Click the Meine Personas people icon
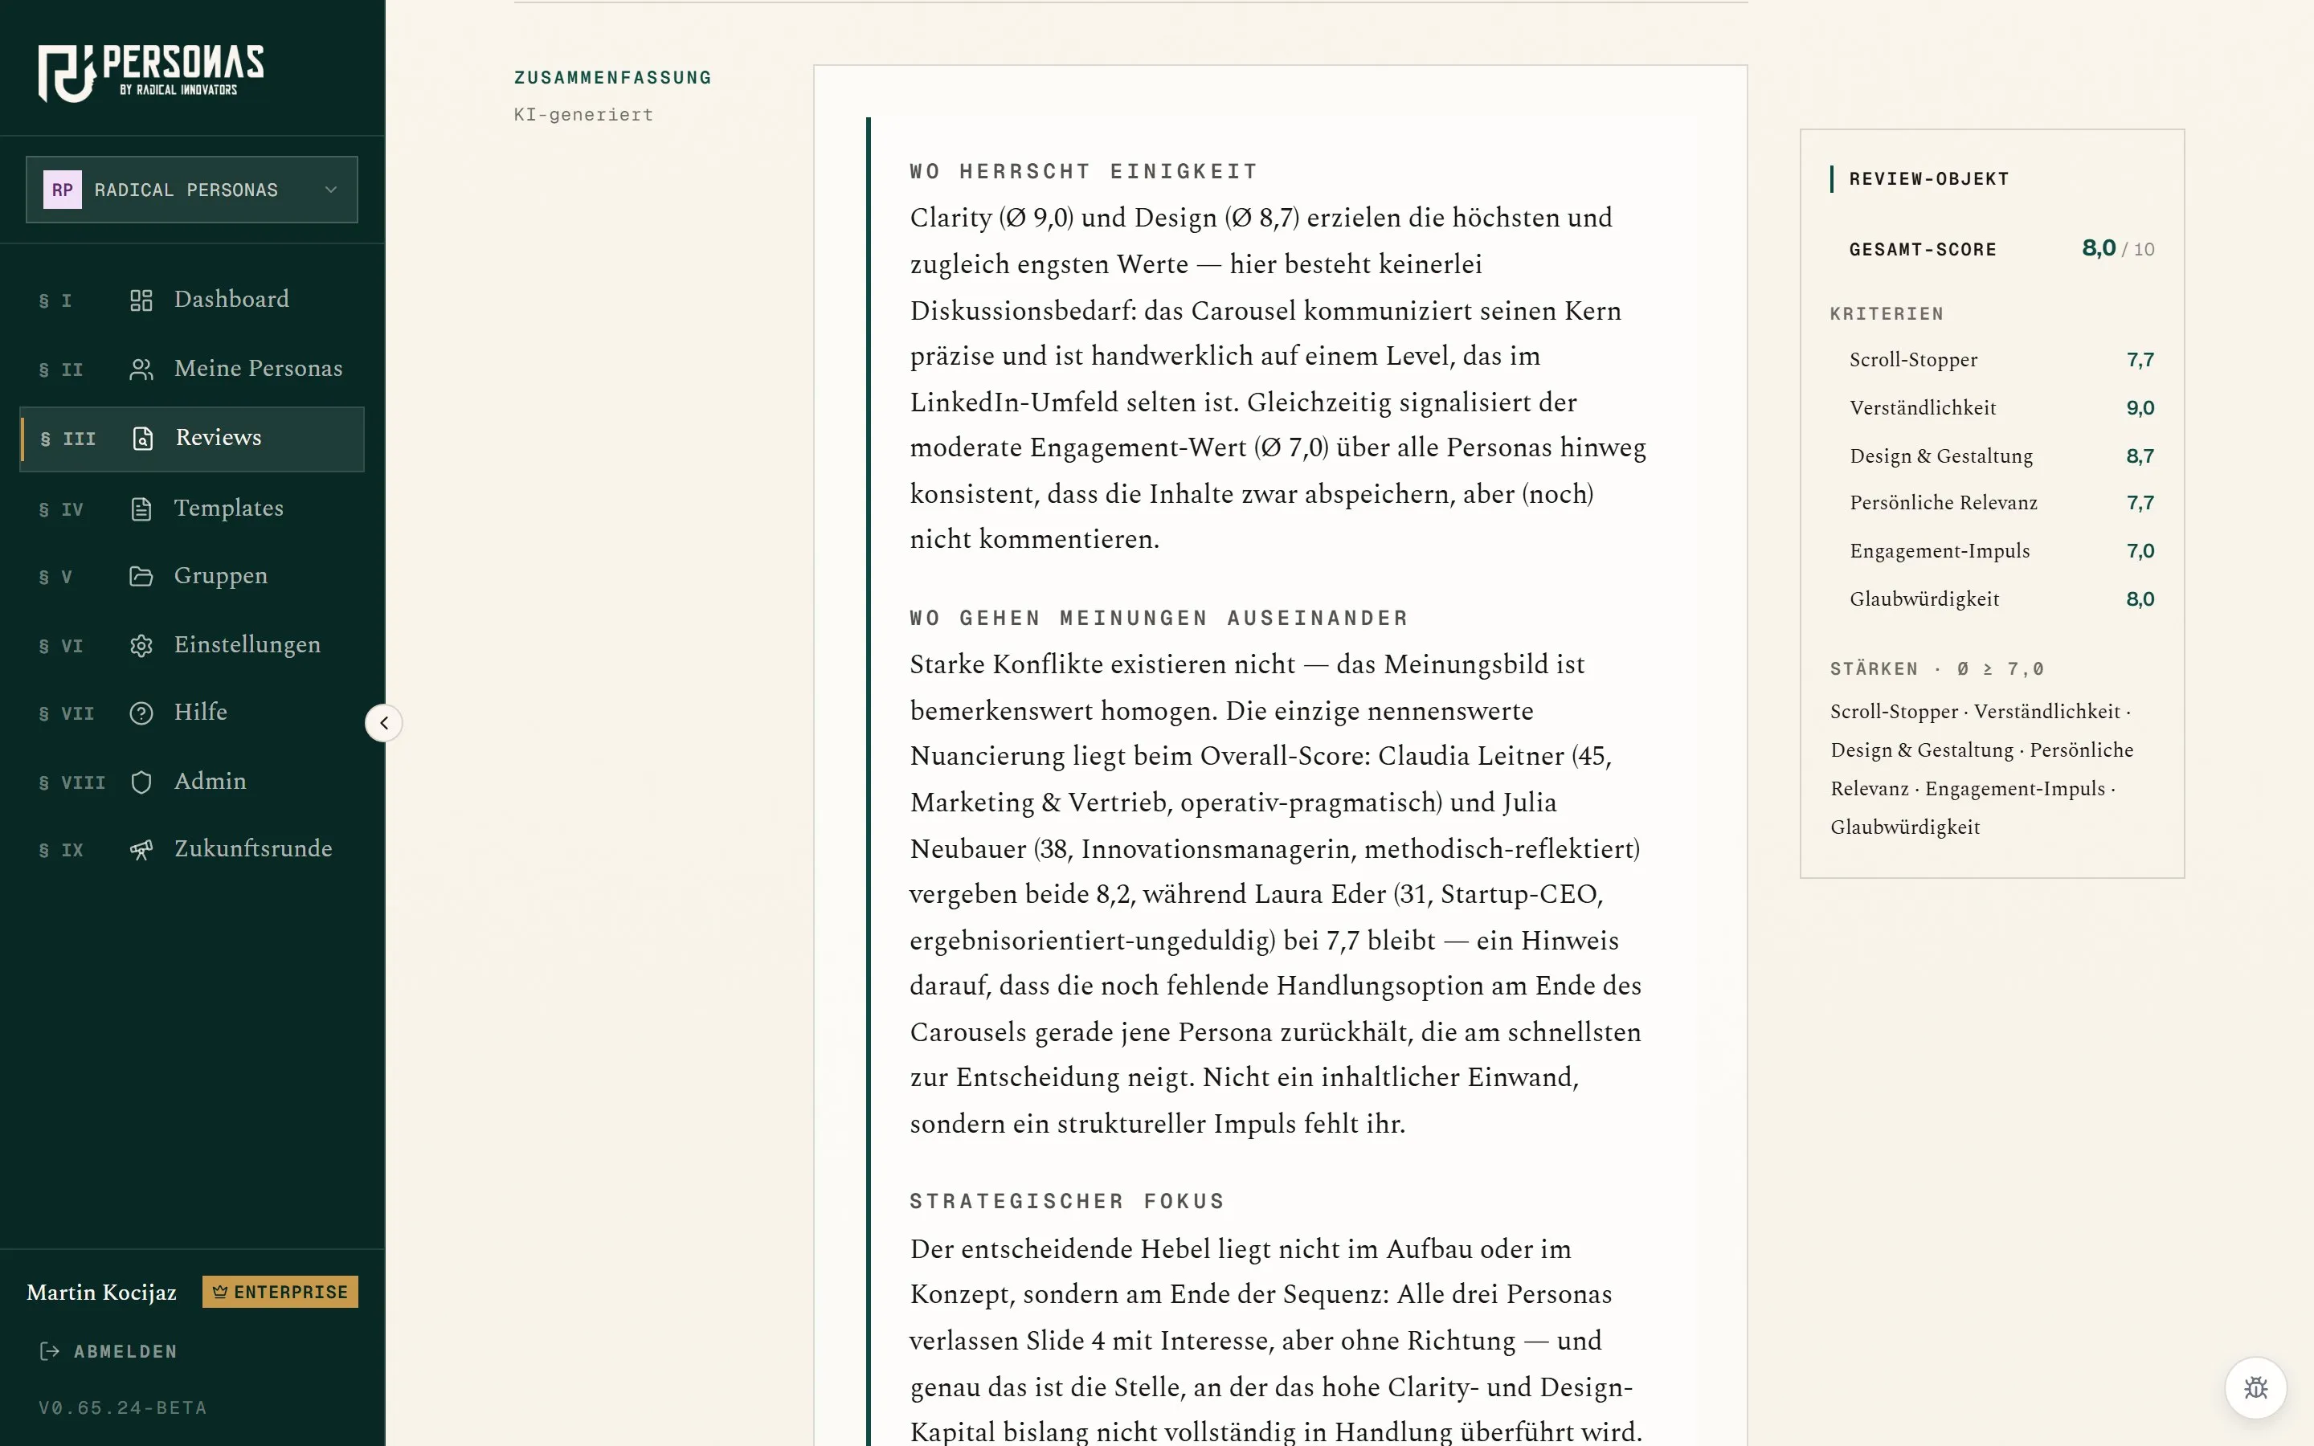Viewport: 2314px width, 1446px height. coord(141,370)
